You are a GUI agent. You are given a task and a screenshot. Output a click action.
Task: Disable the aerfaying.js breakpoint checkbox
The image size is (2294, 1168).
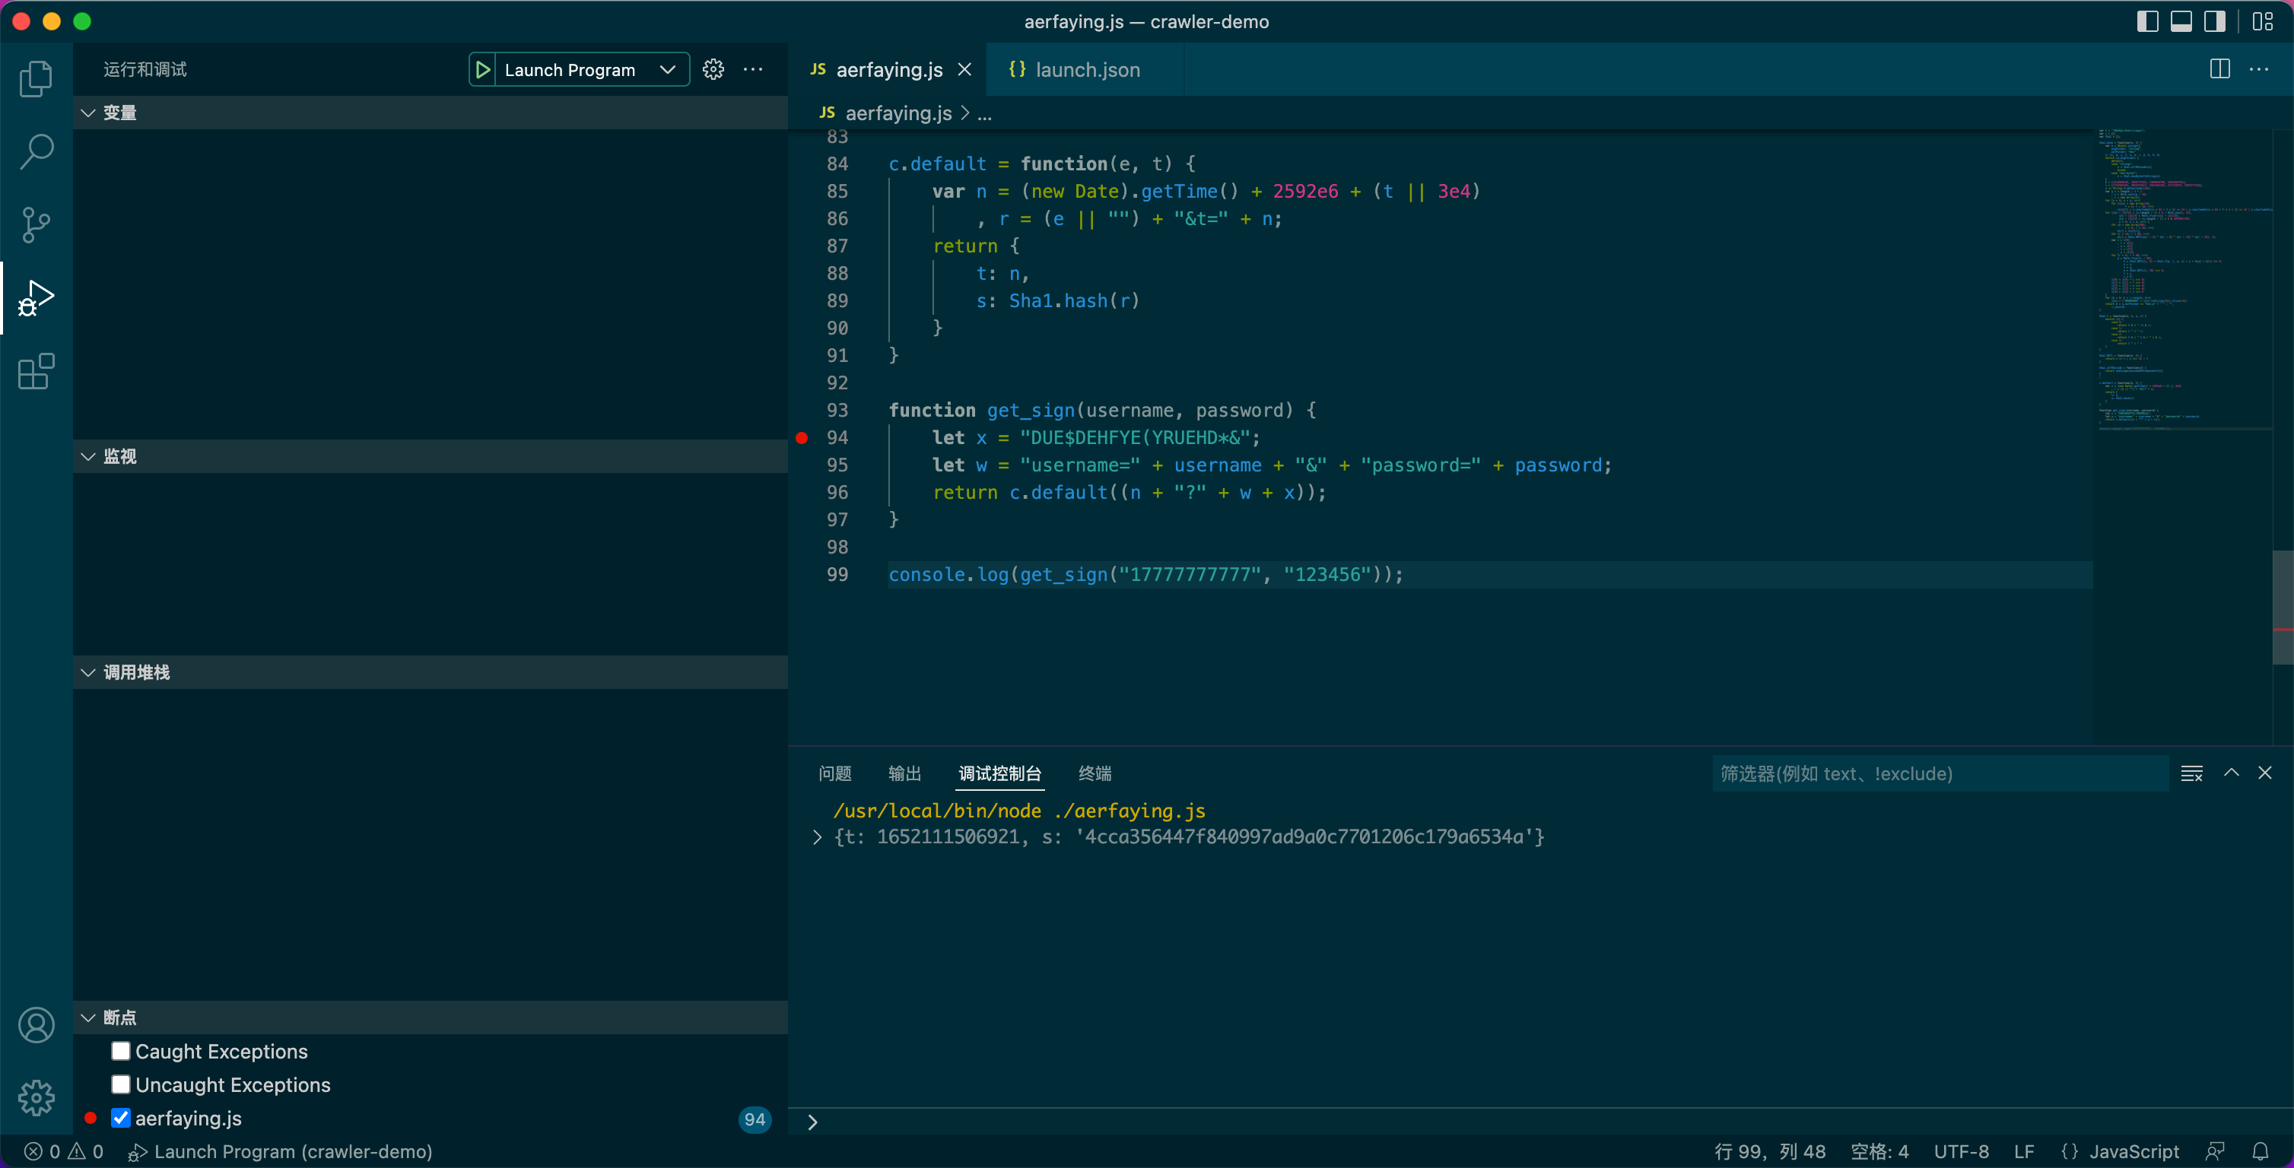click(121, 1117)
